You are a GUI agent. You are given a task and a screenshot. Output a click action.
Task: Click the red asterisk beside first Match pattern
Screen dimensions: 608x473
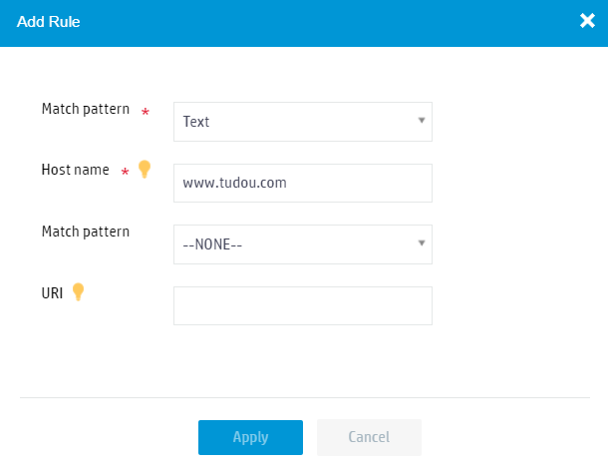pyautogui.click(x=145, y=112)
